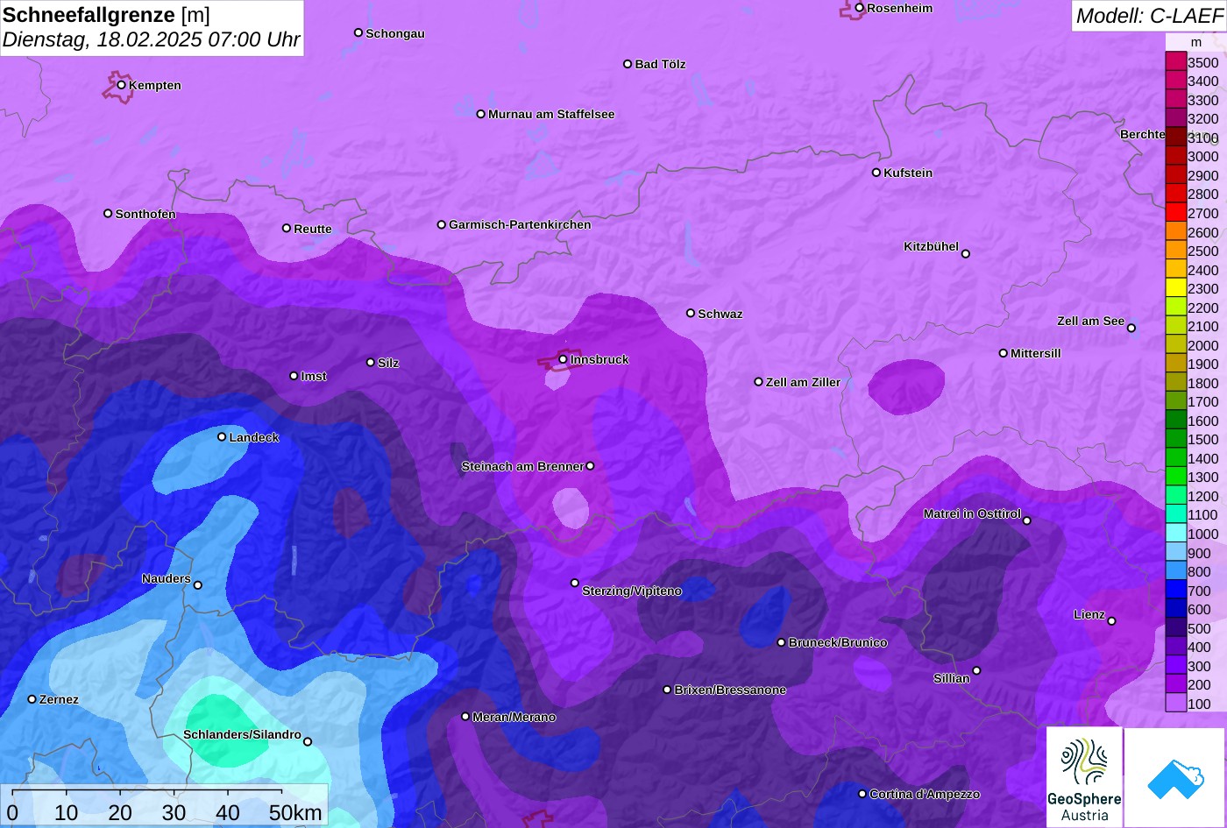The height and width of the screenshot is (828, 1227).
Task: Click the 1000 m cyan legend swatch
Action: coord(1176,534)
